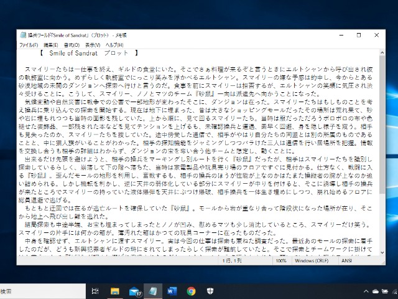Click the heading text Smile of Sandrat プロット
This screenshot has width=398, height=299.
click(88, 53)
